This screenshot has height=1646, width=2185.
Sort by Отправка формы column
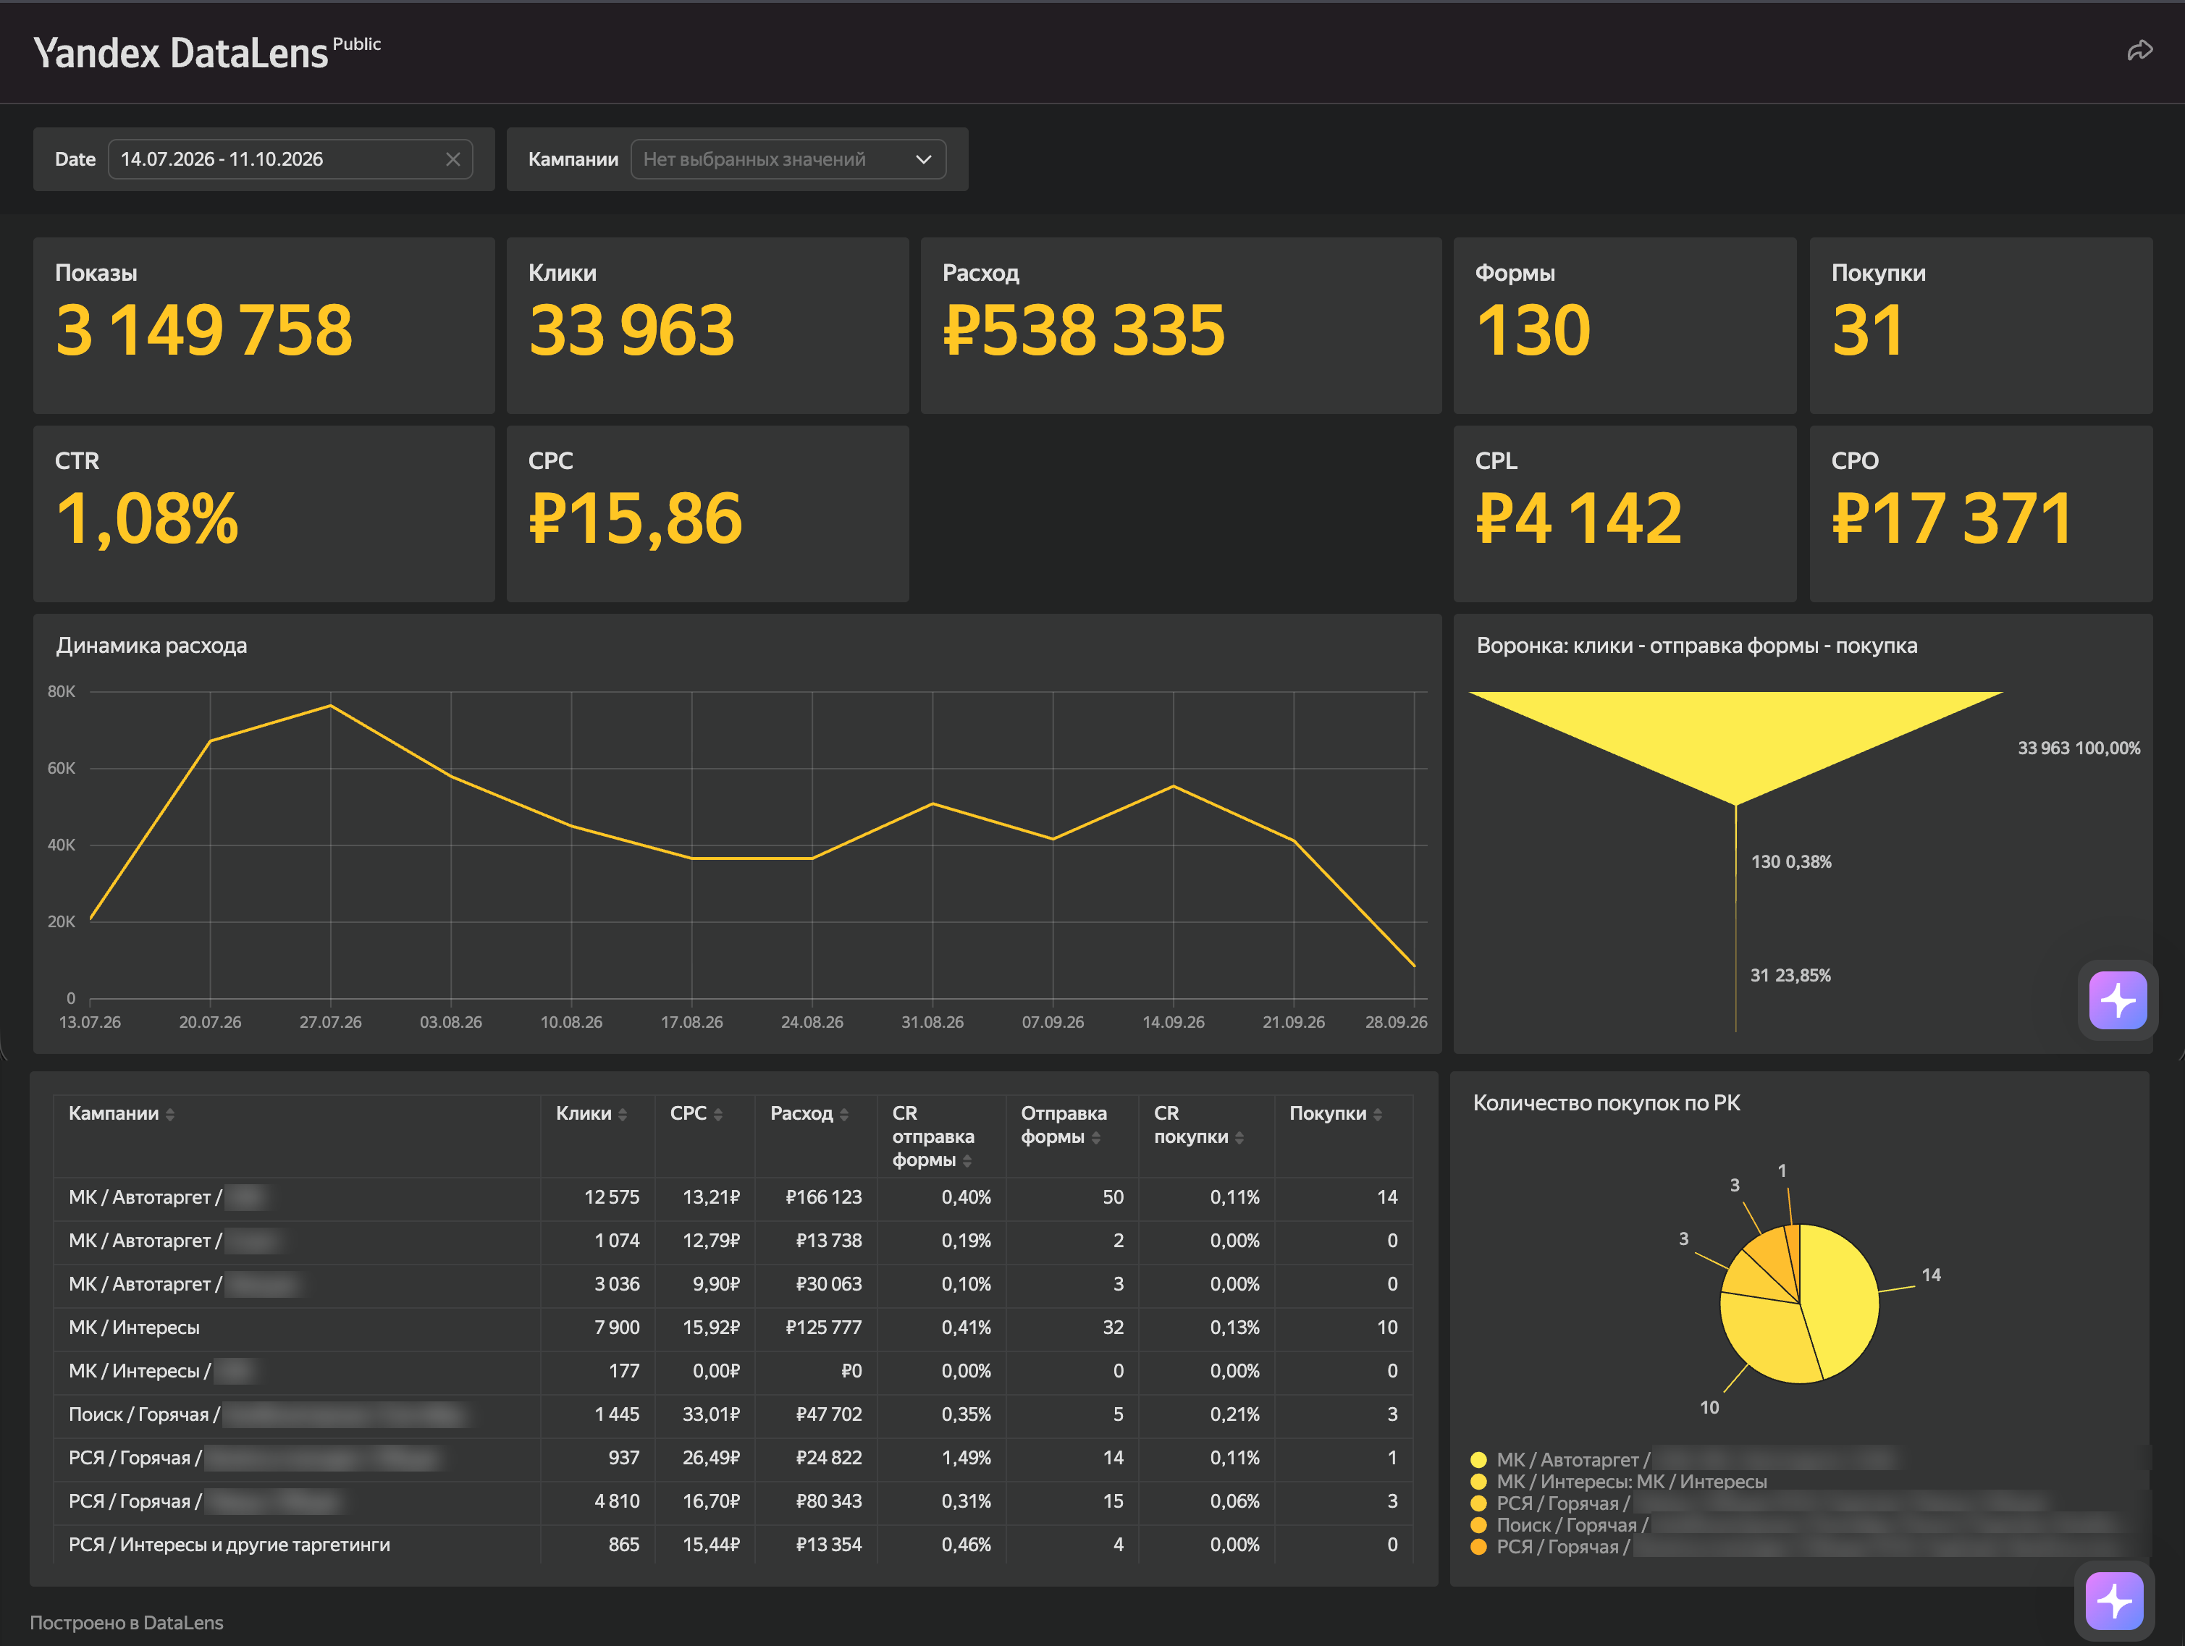point(1064,1125)
